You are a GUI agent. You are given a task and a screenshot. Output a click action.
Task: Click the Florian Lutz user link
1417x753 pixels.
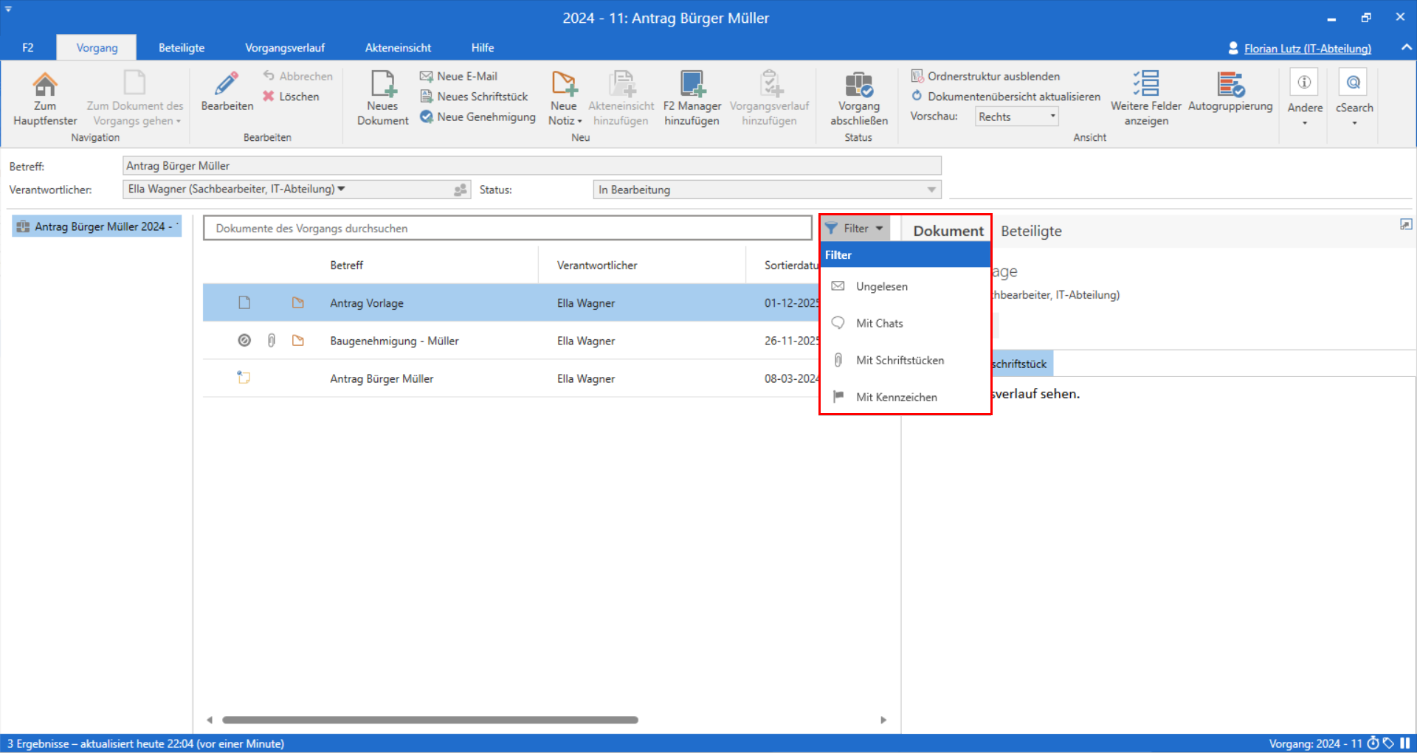1307,49
